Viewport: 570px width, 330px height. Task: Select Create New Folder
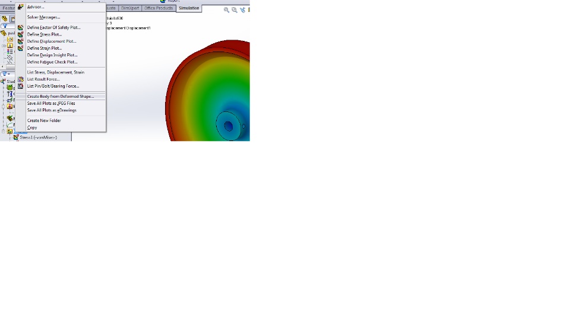click(44, 120)
